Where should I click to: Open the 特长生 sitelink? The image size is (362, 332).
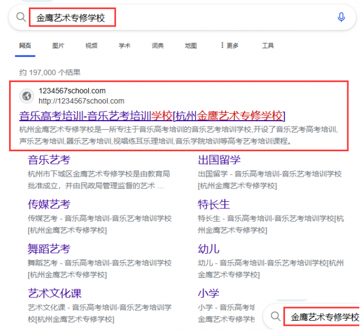[214, 204]
